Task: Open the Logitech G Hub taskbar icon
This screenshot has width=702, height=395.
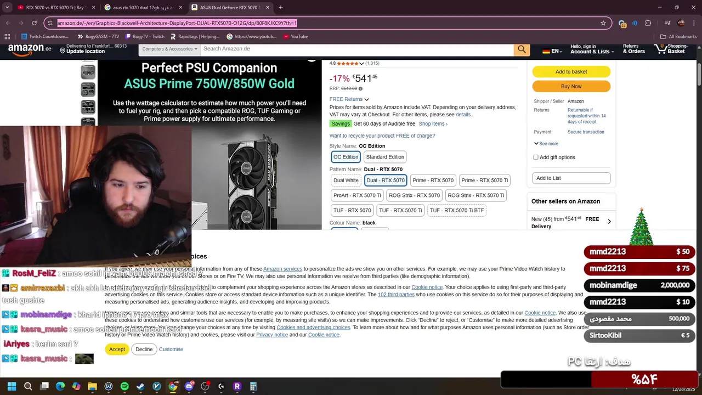Action: point(221,386)
